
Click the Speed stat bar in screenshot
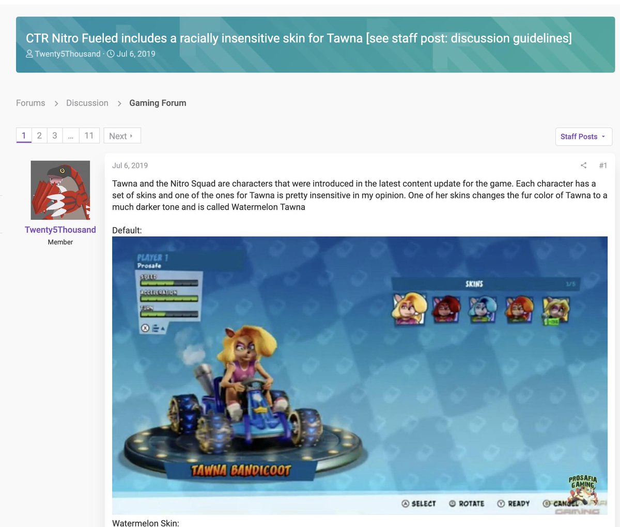point(169,283)
